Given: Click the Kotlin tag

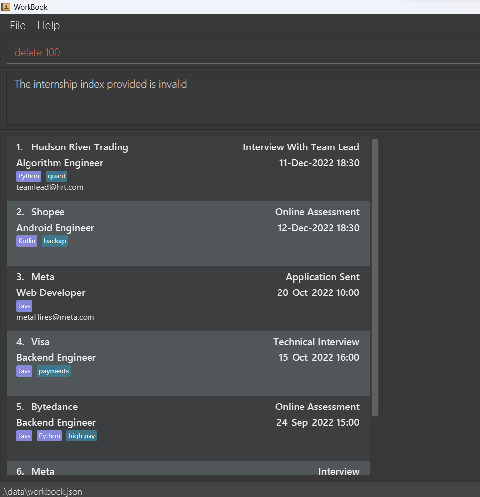Looking at the screenshot, I should (x=27, y=241).
